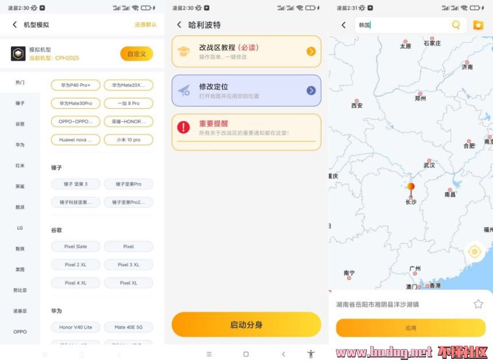
Task: Favorite the address with the star icon
Action: [x=478, y=304]
